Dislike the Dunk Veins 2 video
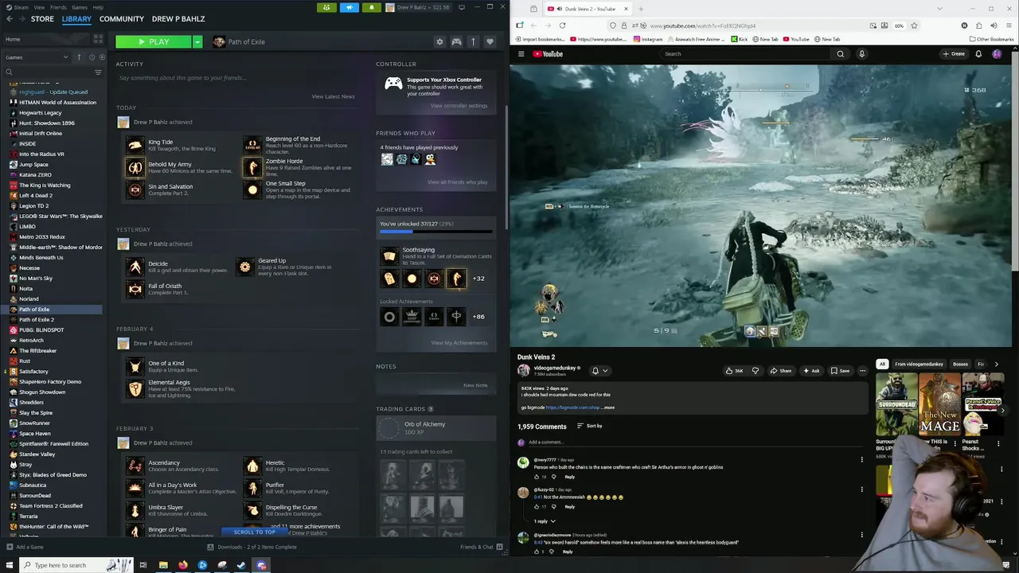This screenshot has width=1019, height=573. pyautogui.click(x=755, y=371)
